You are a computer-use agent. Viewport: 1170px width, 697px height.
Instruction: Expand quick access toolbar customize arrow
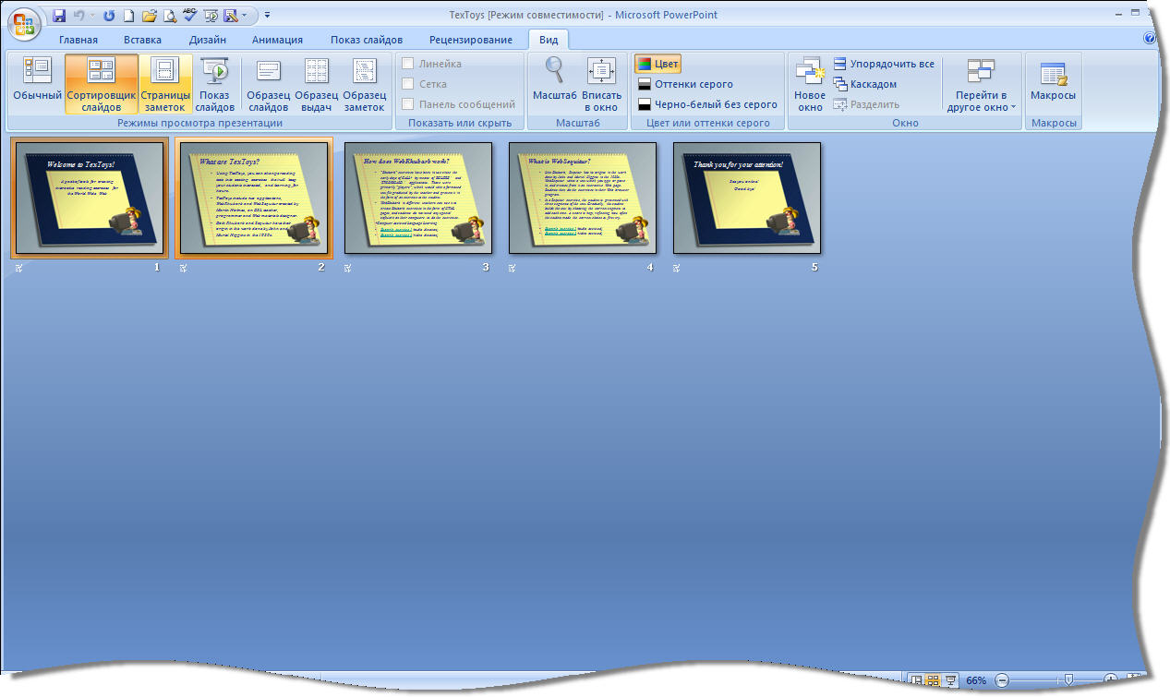[x=267, y=16]
